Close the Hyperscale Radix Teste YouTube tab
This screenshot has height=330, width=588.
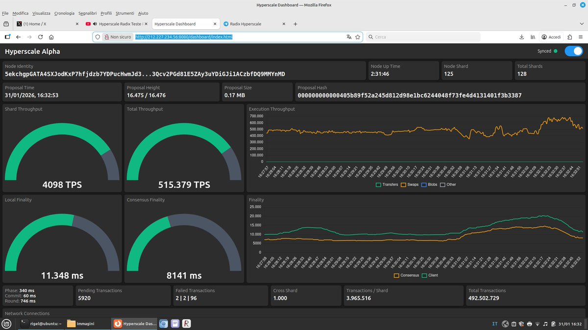pyautogui.click(x=146, y=23)
